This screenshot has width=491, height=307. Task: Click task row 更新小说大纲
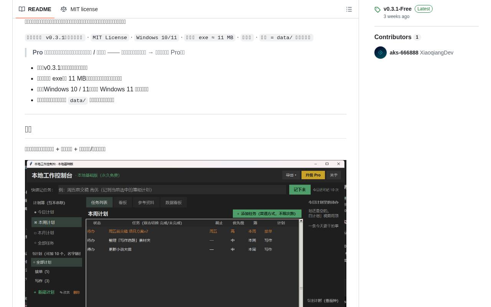point(193,249)
